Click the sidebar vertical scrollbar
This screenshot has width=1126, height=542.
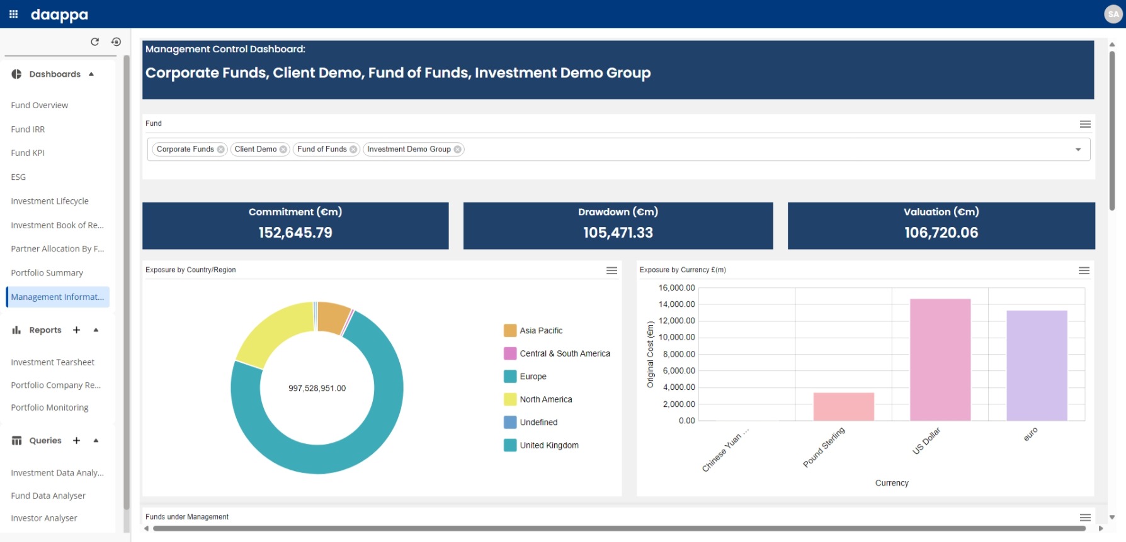point(126,283)
